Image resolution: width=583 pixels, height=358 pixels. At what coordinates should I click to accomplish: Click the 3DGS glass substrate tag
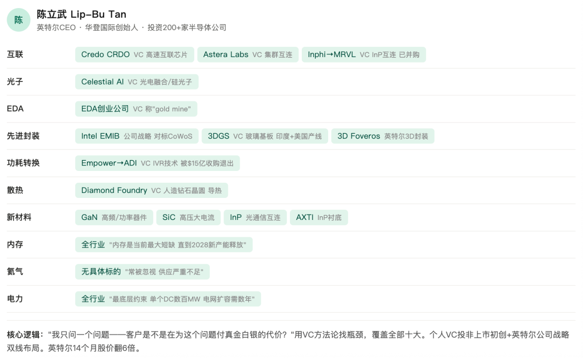click(265, 136)
